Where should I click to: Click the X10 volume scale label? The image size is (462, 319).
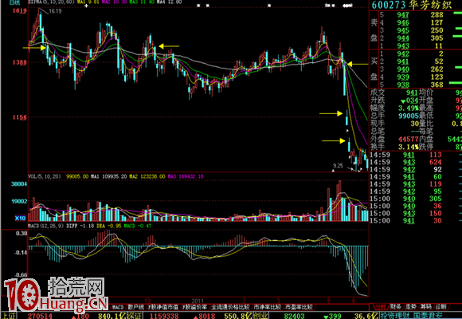[20, 218]
